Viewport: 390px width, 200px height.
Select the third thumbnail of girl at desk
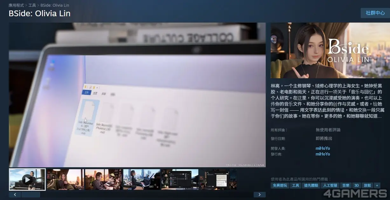coord(103,179)
